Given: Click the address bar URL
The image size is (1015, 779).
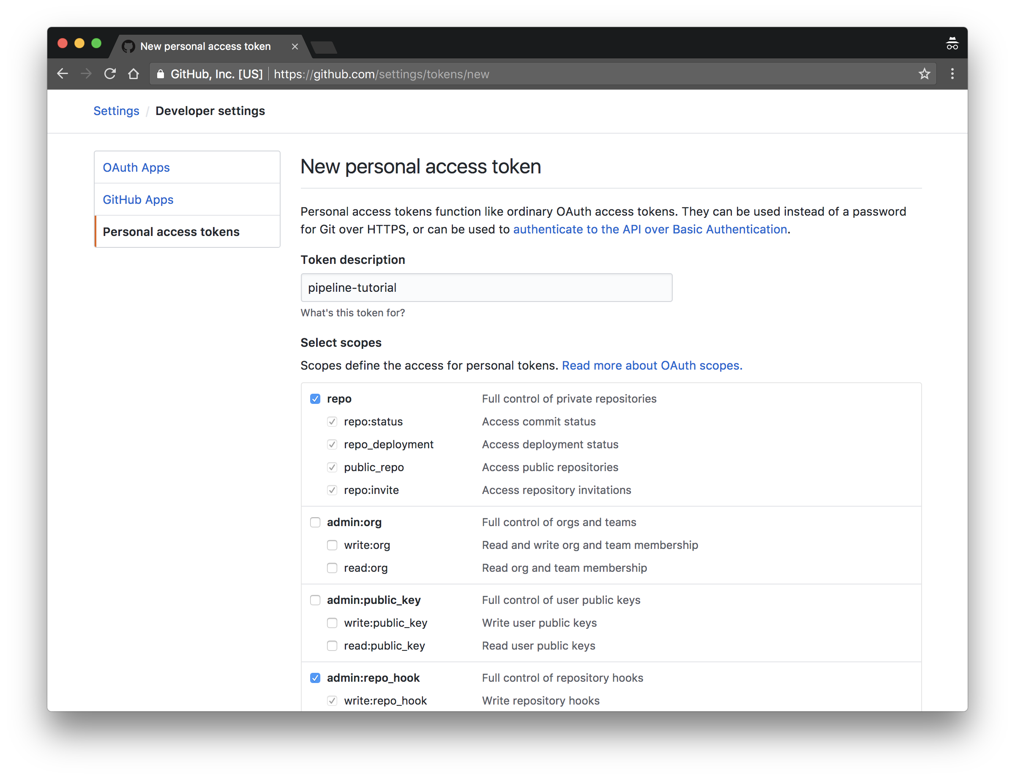Looking at the screenshot, I should pos(381,74).
